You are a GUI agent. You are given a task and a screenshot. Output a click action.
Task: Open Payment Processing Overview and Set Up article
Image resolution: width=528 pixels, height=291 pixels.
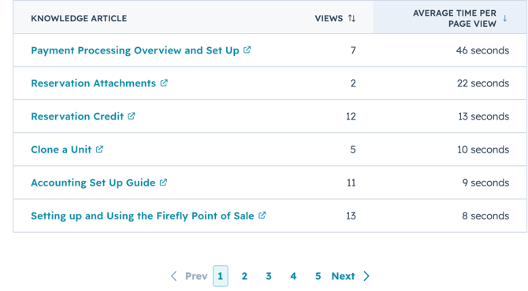tap(135, 50)
